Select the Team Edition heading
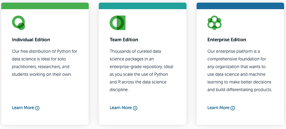 pos(124,40)
